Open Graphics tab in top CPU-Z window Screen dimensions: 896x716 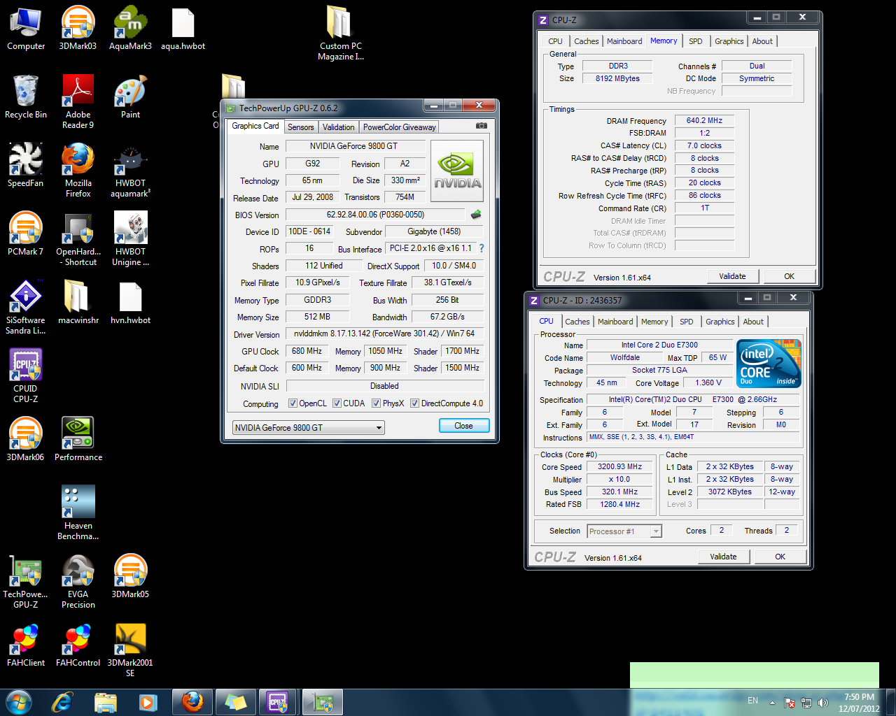729,41
